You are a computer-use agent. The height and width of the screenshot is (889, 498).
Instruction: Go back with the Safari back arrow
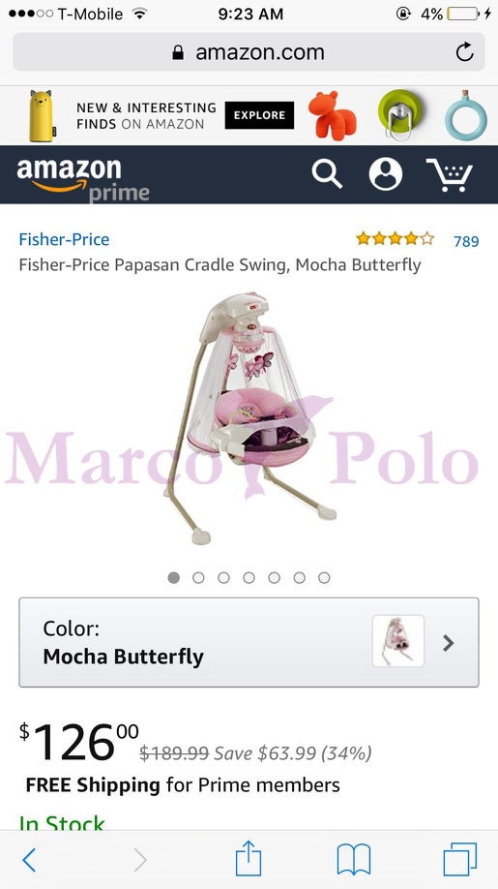[29, 860]
